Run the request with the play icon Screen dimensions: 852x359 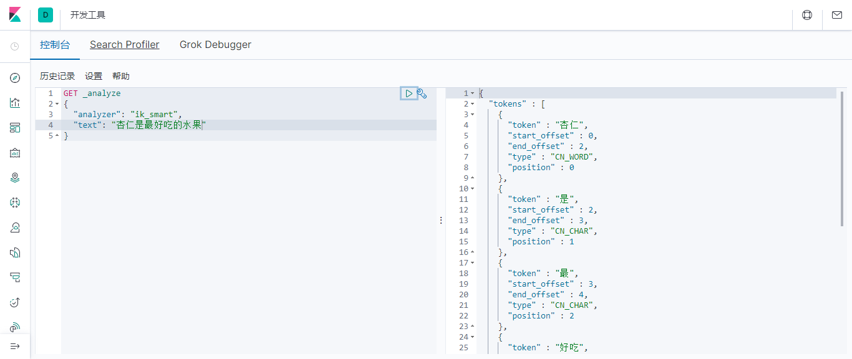click(x=409, y=93)
